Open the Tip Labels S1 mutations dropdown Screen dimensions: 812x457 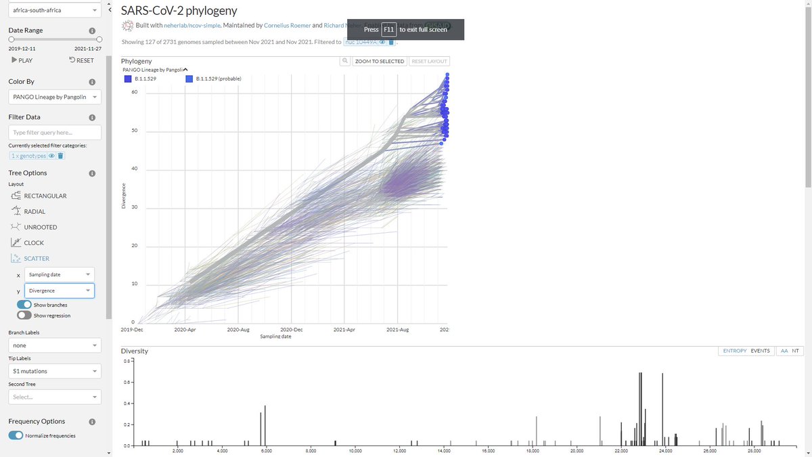pyautogui.click(x=55, y=371)
